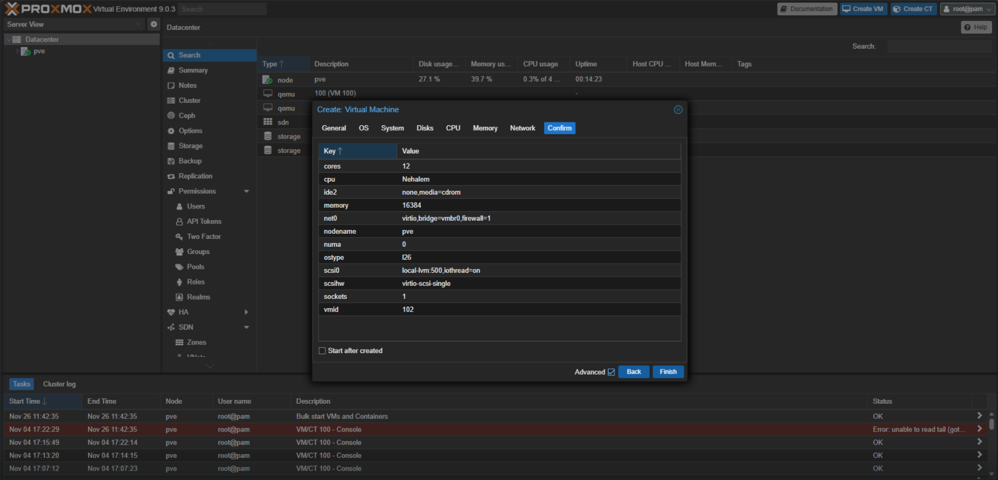
Task: Open the Cluster log tab
Action: (x=59, y=384)
